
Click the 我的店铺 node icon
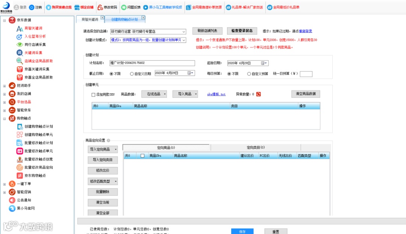click(12, 94)
